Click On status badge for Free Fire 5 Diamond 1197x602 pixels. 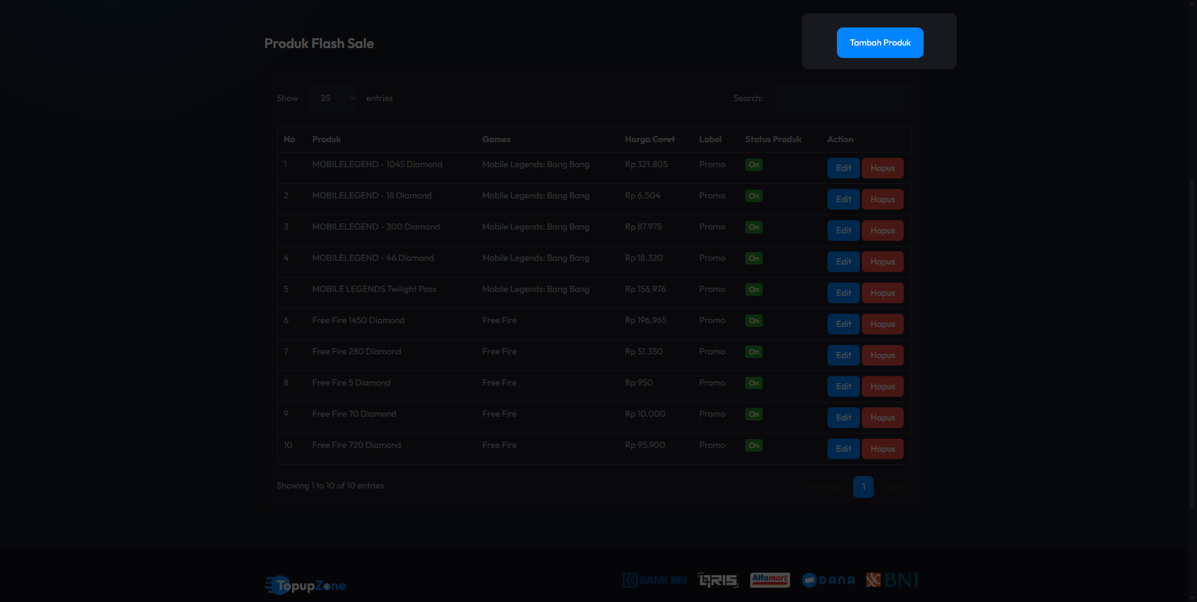pos(754,383)
